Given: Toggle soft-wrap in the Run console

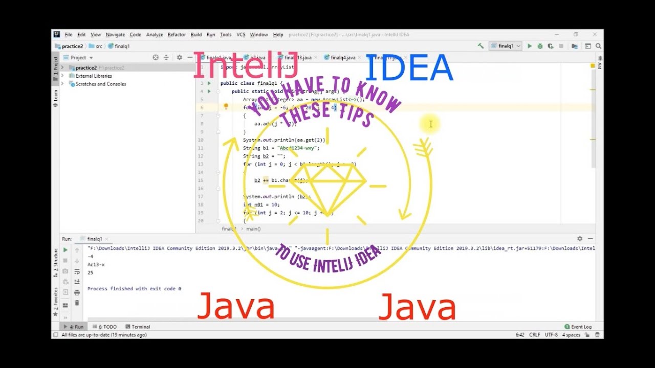Looking at the screenshot, I should tap(77, 271).
